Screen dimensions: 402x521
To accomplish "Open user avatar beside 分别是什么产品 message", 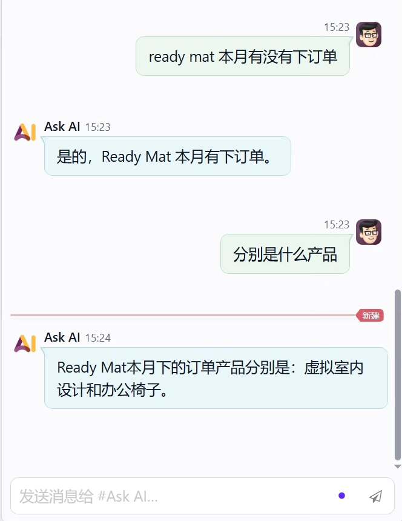I will 369,232.
